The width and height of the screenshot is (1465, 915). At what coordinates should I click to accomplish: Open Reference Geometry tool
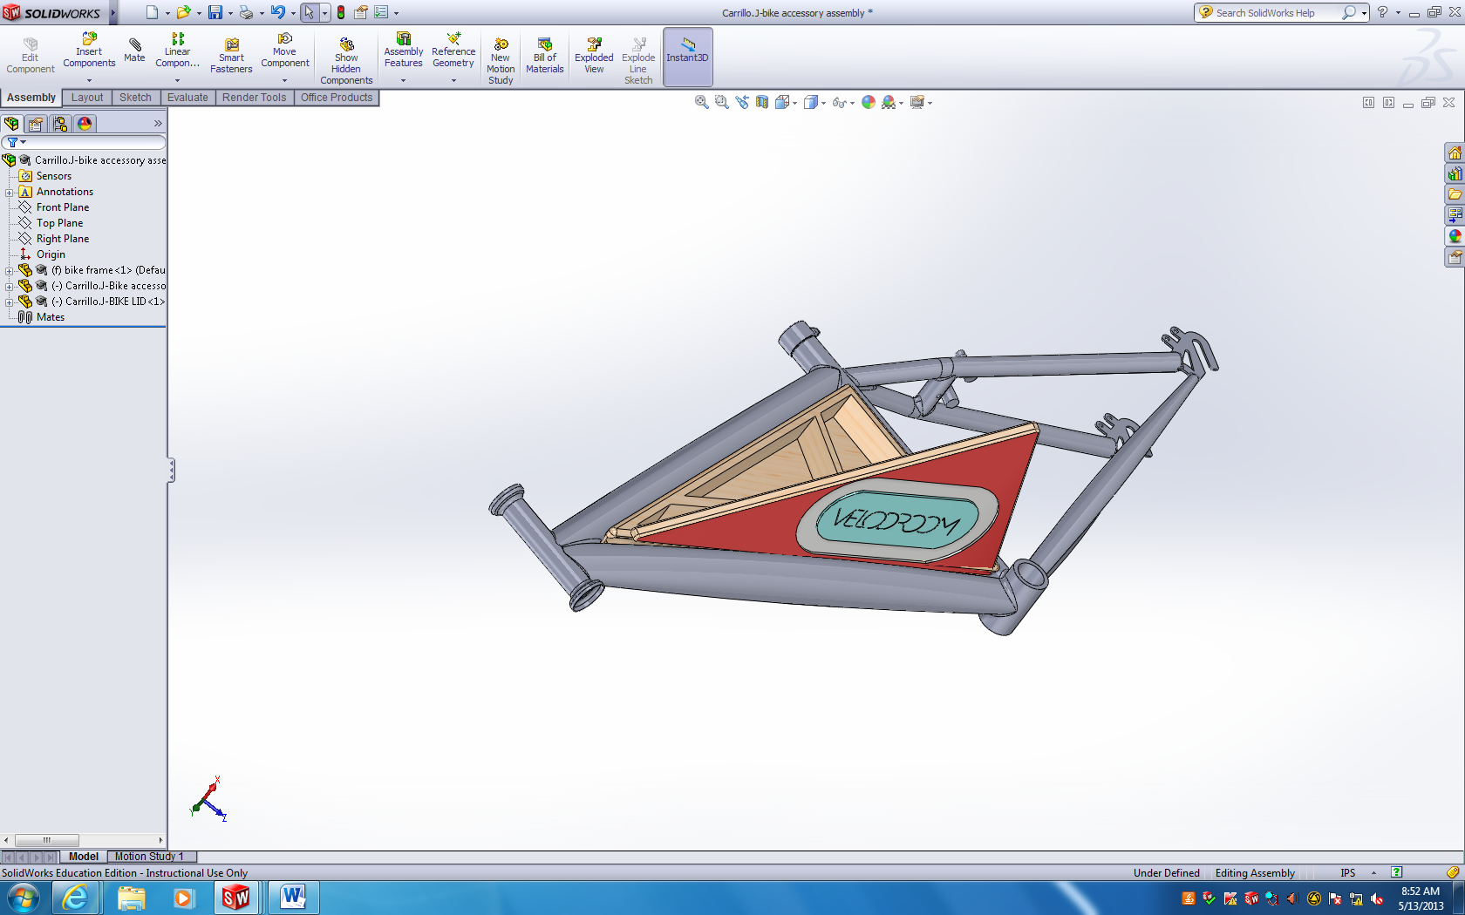(453, 51)
